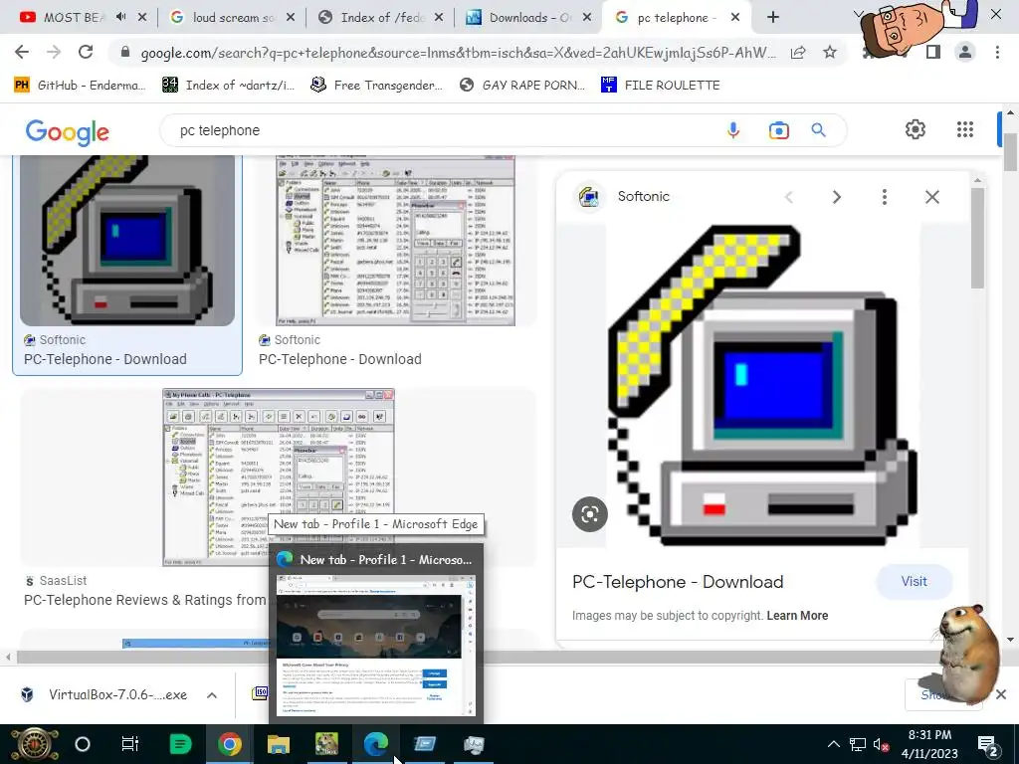Click the Visit button for PC-Telephone
This screenshot has height=764, width=1019.
click(914, 581)
